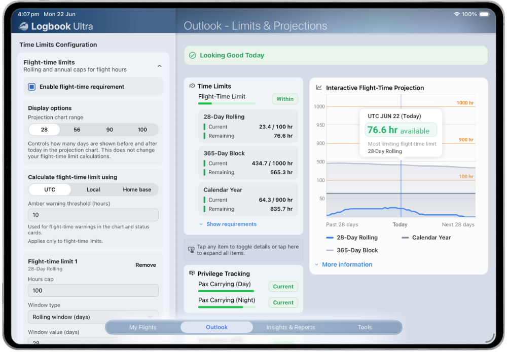Select Local for flight-time calculation
Screen dimensions: 507x352
(x=93, y=190)
